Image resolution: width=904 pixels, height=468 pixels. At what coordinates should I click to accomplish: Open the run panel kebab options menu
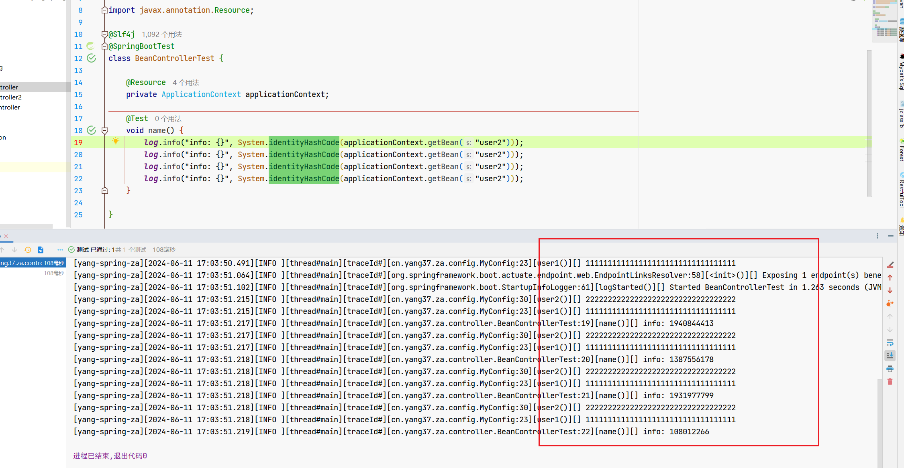(877, 236)
